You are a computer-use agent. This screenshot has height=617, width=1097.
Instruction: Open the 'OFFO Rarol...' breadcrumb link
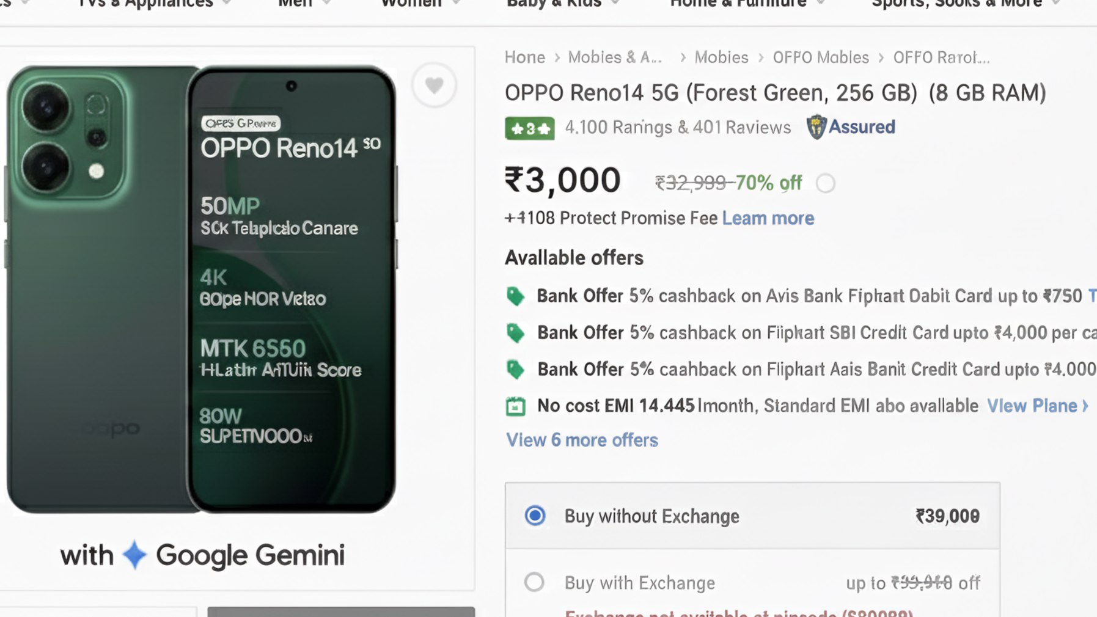941,57
